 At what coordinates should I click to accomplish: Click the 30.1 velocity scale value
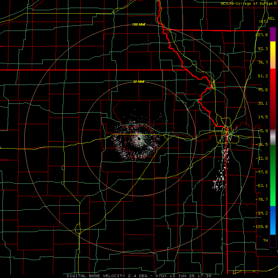(x=263, y=103)
